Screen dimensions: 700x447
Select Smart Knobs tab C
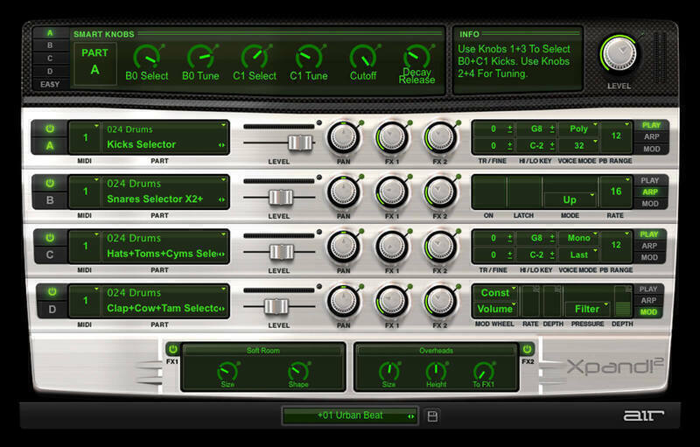pos(50,59)
